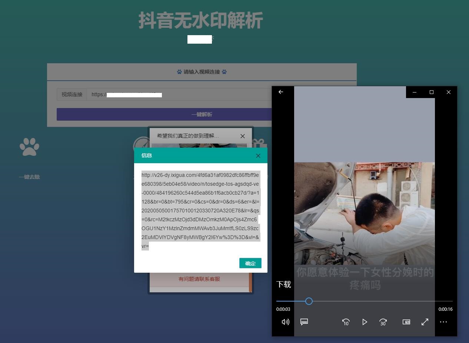Click the paw icon above 一键去除

tap(29, 147)
